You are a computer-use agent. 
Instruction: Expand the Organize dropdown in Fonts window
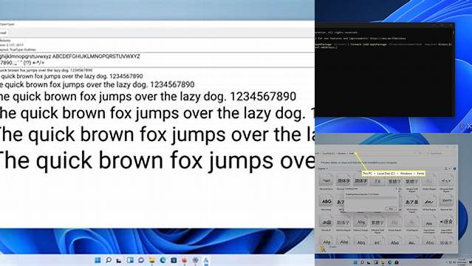coord(323,168)
